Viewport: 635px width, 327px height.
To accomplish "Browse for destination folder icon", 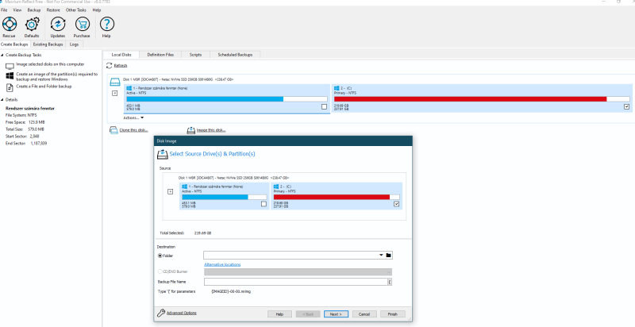I will click(388, 256).
